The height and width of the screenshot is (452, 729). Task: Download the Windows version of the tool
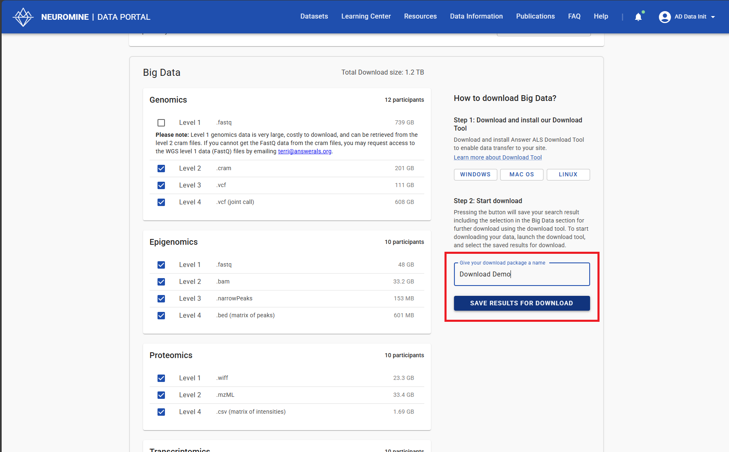475,175
